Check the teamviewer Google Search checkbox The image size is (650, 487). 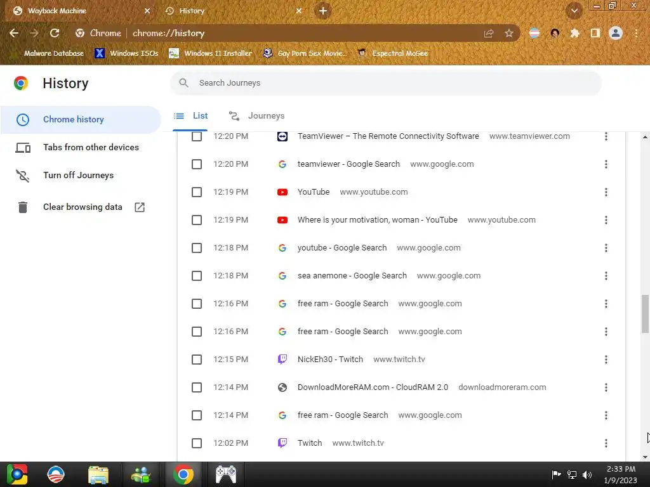[197, 164]
